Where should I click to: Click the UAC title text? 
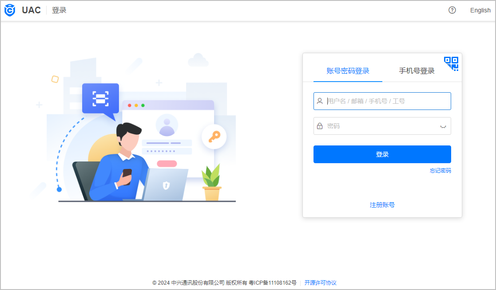(x=32, y=10)
